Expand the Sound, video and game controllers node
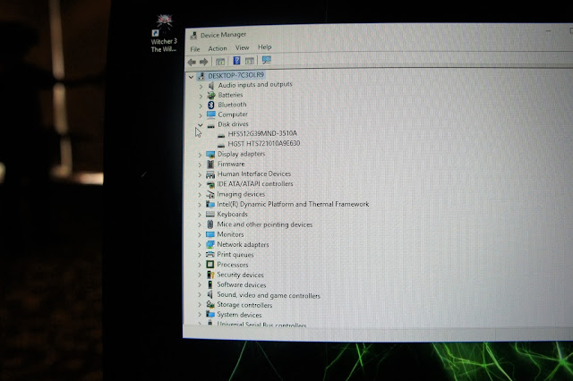 click(200, 294)
